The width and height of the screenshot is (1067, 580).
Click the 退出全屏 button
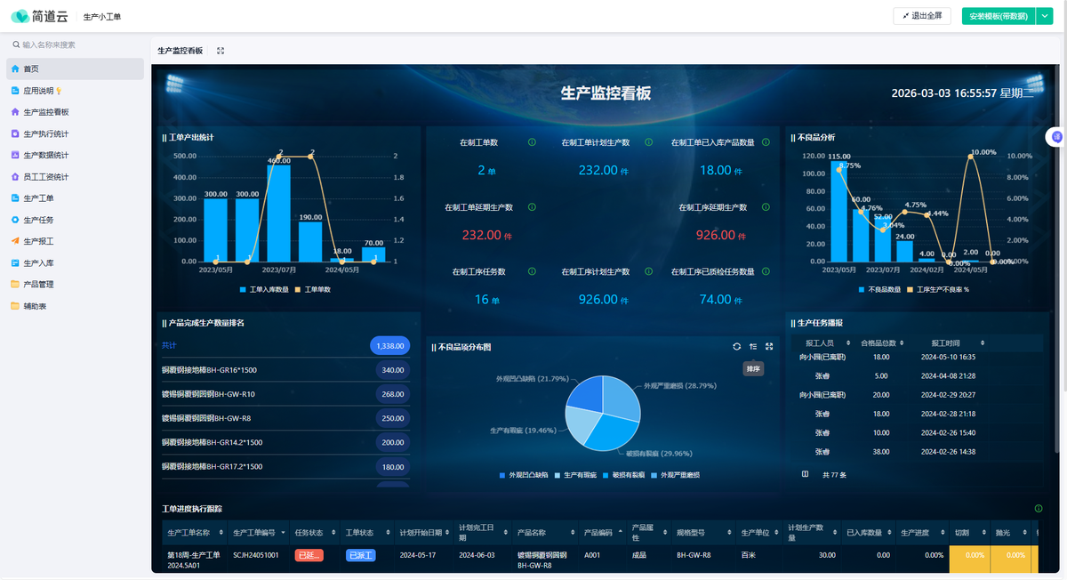pyautogui.click(x=921, y=16)
